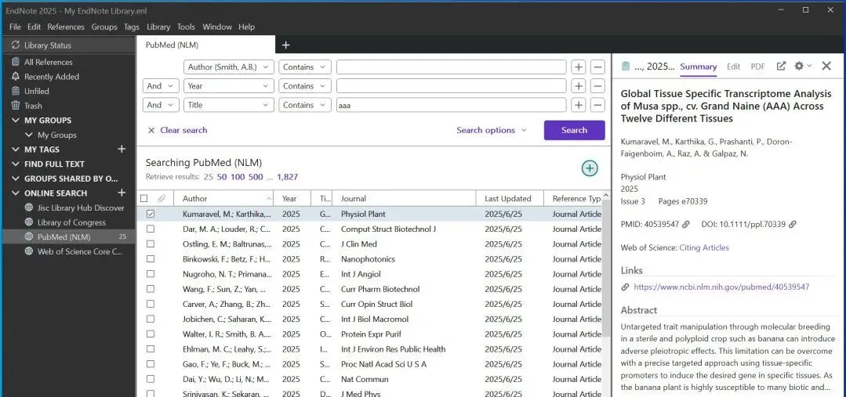846x397 pixels.
Task: Click the select-all checkbox in table header
Action: (x=144, y=199)
